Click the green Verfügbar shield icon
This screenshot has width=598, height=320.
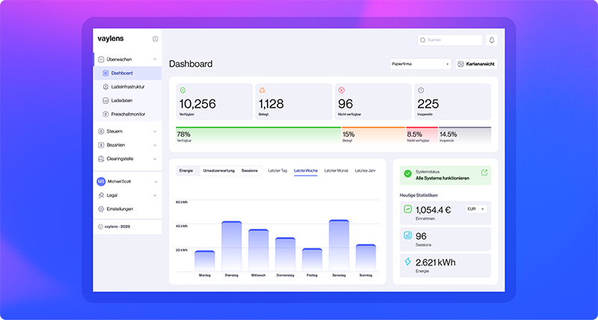(182, 90)
